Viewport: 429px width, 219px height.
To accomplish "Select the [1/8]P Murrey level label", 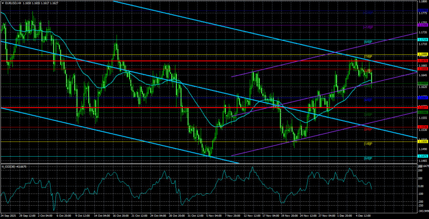I will [x=368, y=143].
